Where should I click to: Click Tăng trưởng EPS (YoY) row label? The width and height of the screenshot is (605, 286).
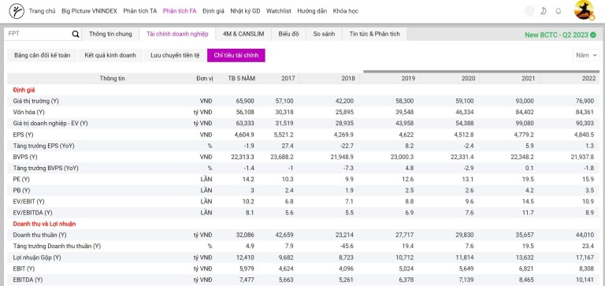point(43,146)
